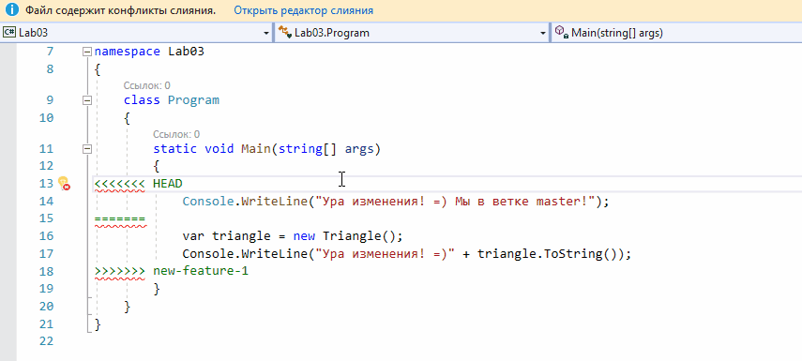The height and width of the screenshot is (361, 802).
Task: Click the closing brace on line 21
Action: click(x=98, y=323)
